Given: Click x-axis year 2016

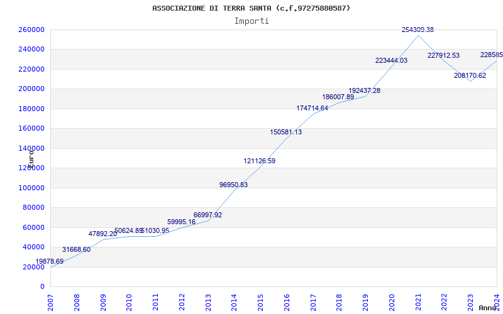Looking at the screenshot, I should pos(287,303).
